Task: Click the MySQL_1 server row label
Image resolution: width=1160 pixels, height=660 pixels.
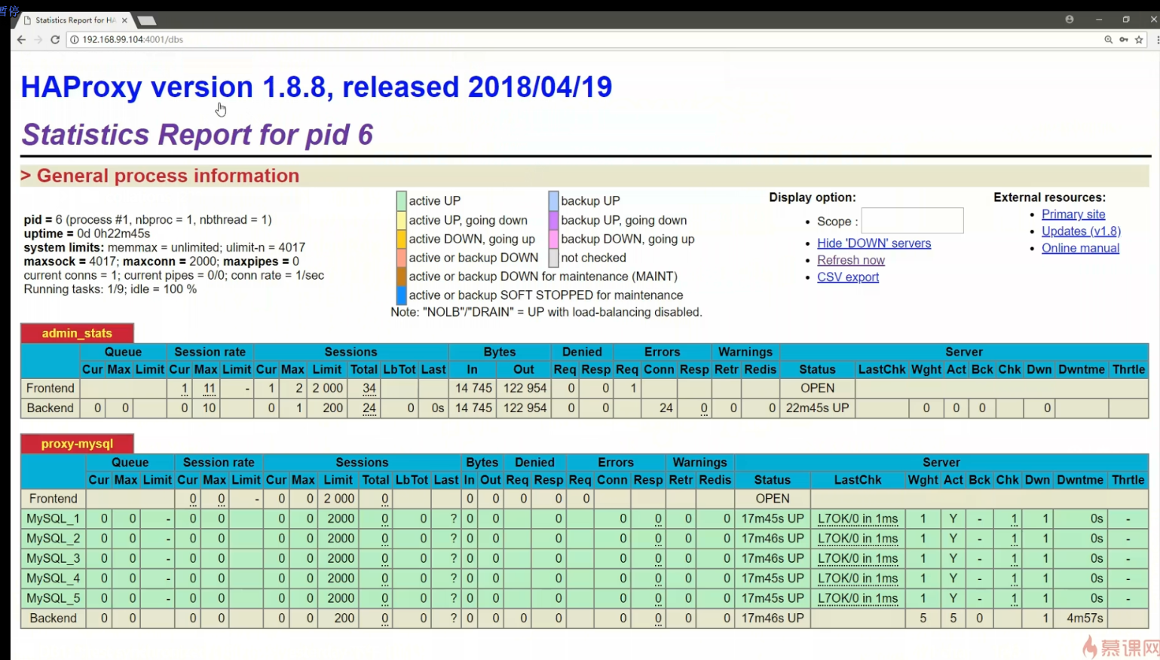Action: (53, 518)
